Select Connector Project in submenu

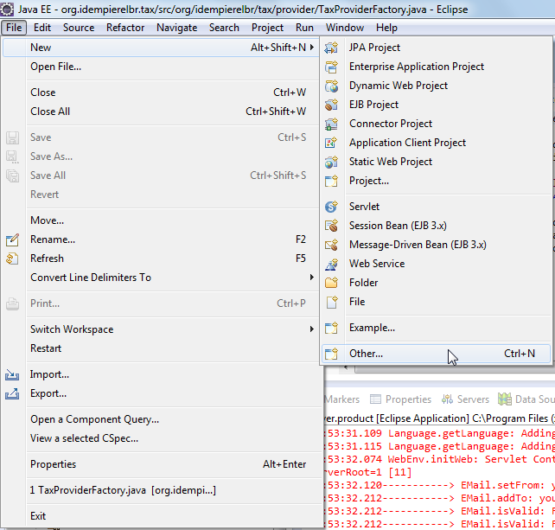point(391,124)
